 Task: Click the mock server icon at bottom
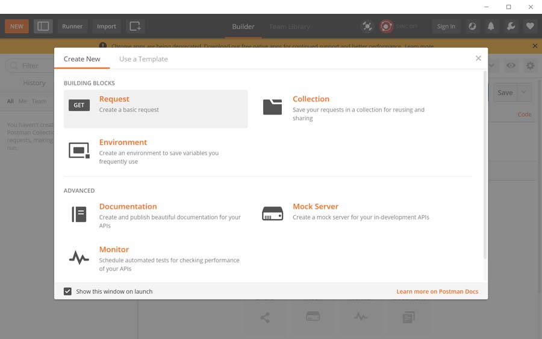click(313, 316)
